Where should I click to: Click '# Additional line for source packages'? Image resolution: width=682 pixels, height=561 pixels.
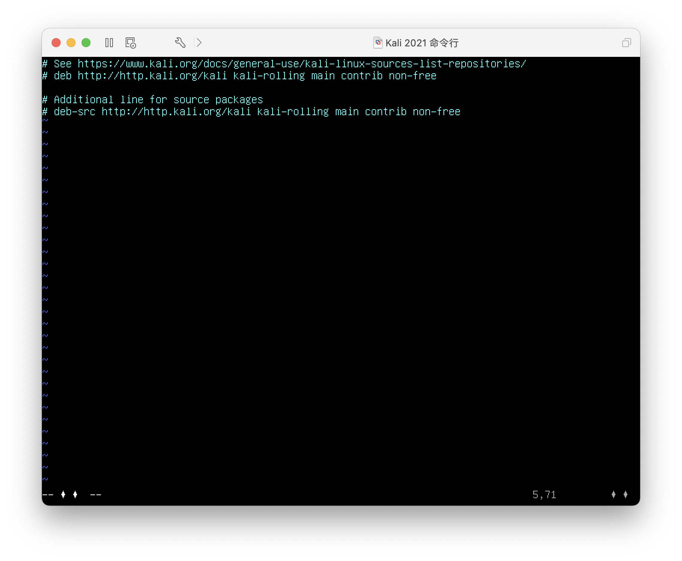[153, 100]
